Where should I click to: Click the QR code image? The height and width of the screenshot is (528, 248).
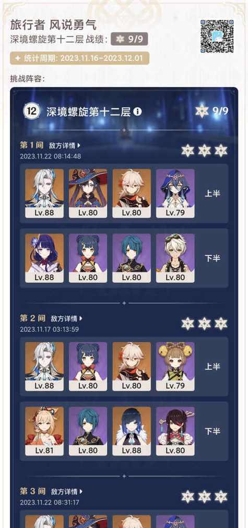217,36
